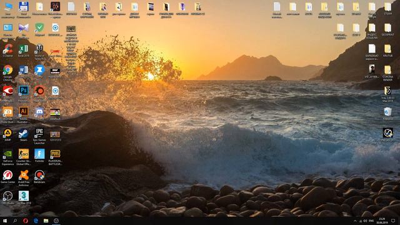Show hidden tray icons chevron

pyautogui.click(x=355, y=221)
